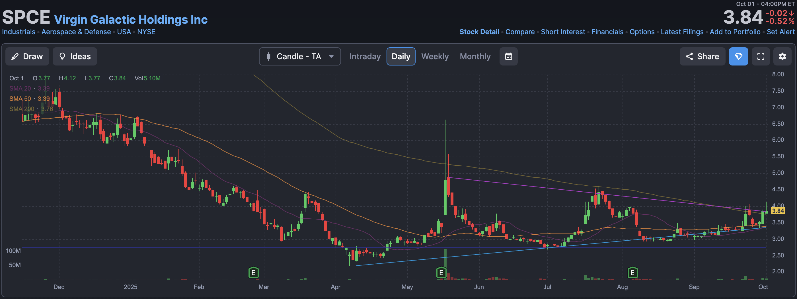Click Add to Portfolio
Image resolution: width=797 pixels, height=299 pixels.
coord(735,32)
